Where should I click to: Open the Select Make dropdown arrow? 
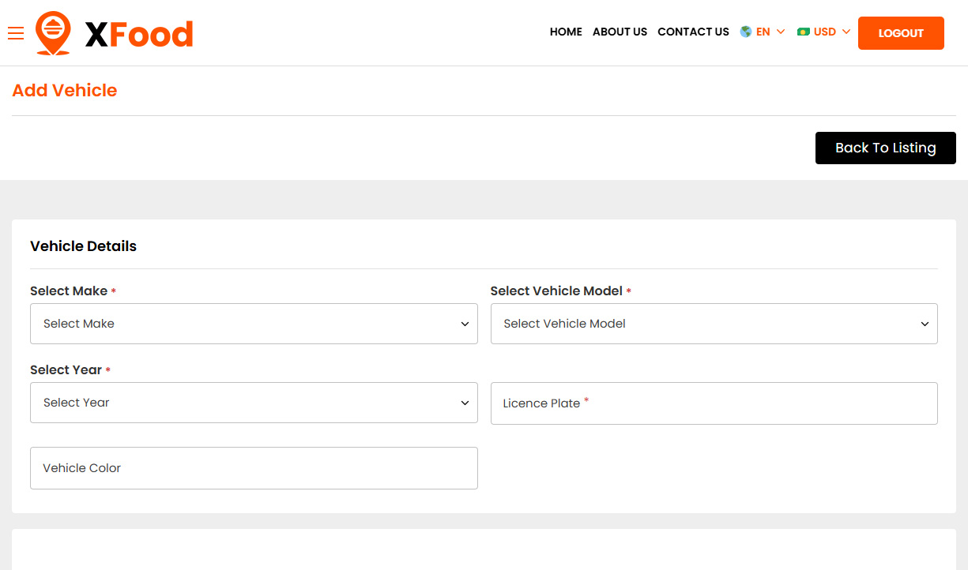pos(465,324)
